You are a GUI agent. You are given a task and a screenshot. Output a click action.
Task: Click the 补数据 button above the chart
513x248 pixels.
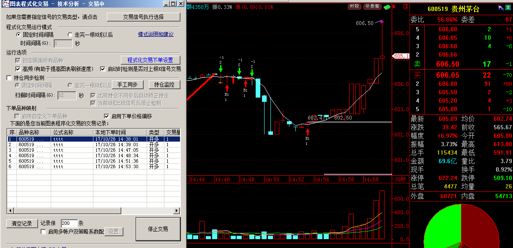(372, 6)
